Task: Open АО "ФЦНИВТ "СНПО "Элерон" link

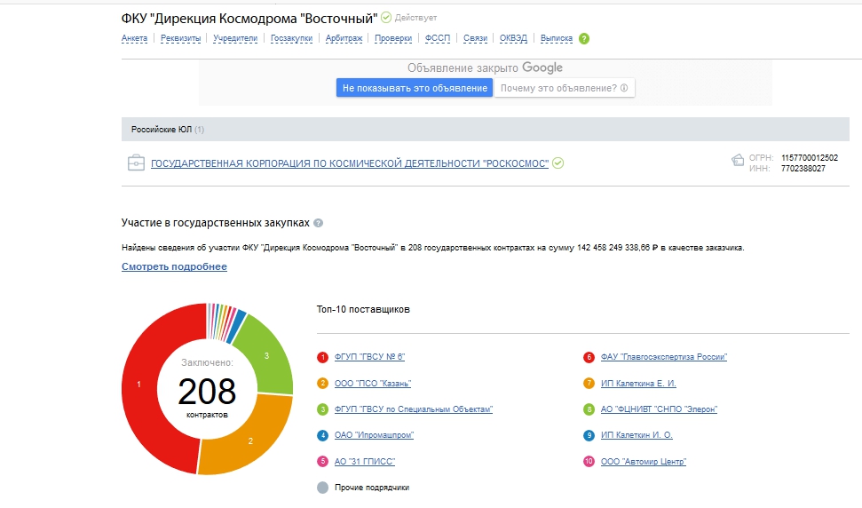Action: 659,409
